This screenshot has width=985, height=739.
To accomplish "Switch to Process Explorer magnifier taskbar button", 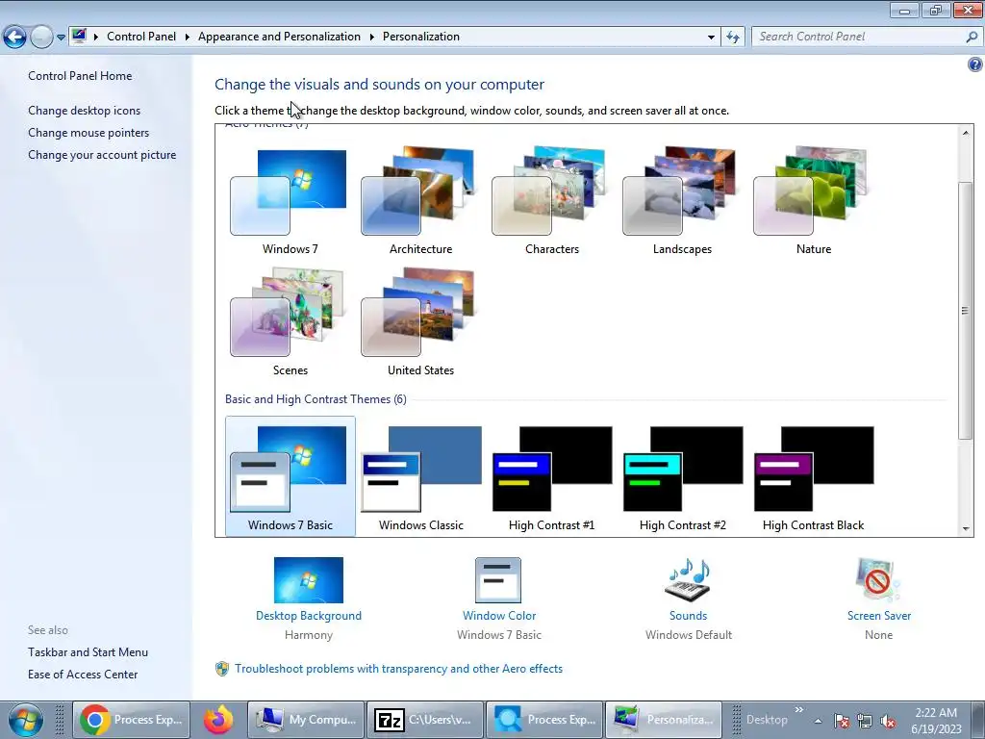I will tap(544, 720).
